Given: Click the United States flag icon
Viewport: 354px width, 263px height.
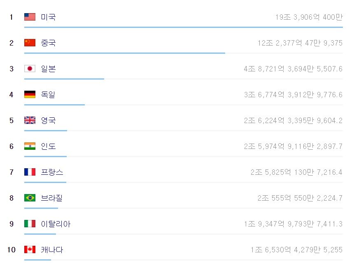Looking at the screenshot, I should click(30, 17).
